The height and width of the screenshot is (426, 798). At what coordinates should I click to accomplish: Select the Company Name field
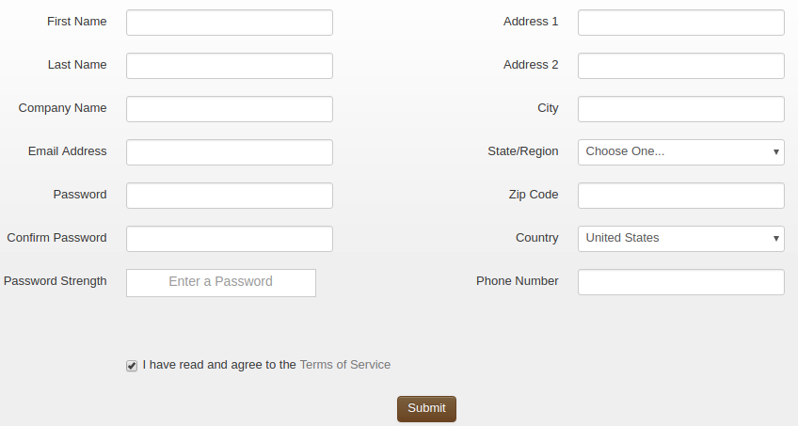tap(229, 109)
